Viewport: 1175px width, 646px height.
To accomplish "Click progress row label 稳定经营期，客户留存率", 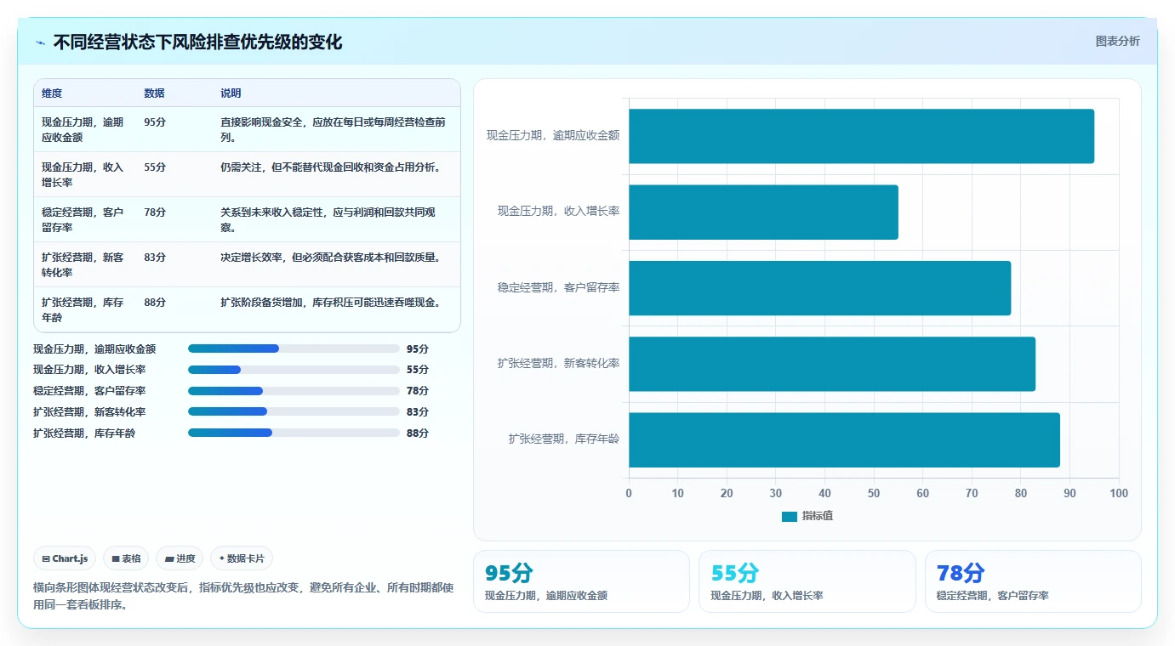I will [89, 391].
